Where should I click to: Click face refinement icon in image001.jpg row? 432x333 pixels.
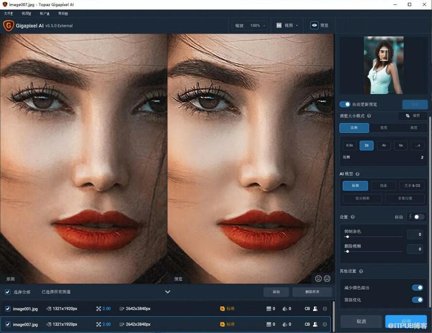(x=315, y=309)
